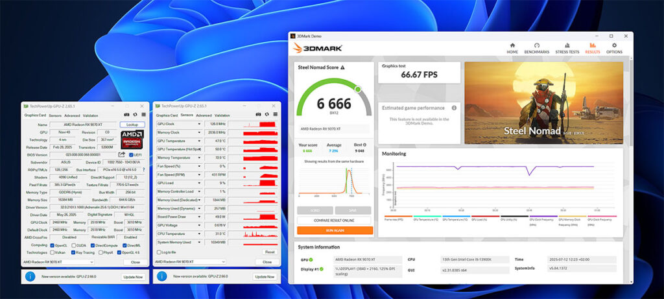Open 3DMark Options section
The width and height of the screenshot is (664, 299).
(614, 48)
